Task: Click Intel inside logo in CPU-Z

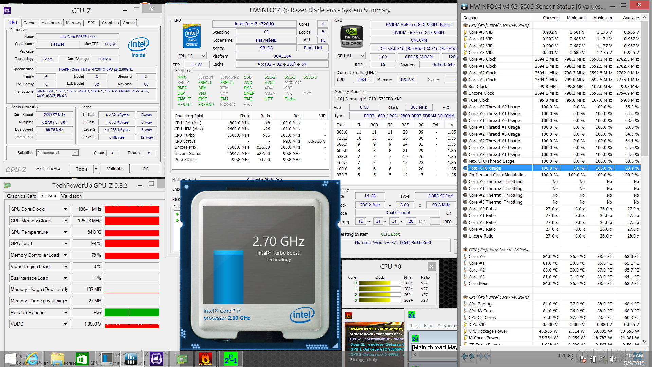Action: 139,47
